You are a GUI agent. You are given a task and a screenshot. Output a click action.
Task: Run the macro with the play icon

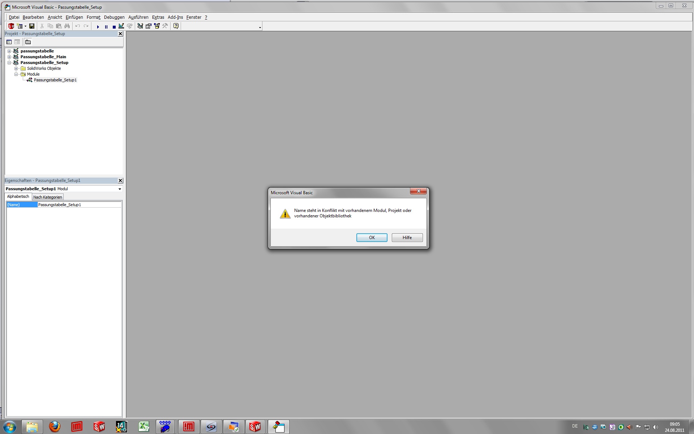tap(98, 26)
